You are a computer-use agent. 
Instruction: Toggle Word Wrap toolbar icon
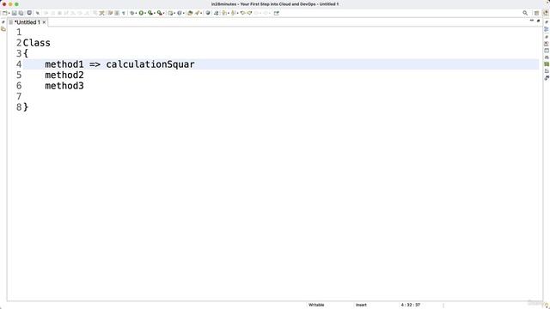coord(110,13)
